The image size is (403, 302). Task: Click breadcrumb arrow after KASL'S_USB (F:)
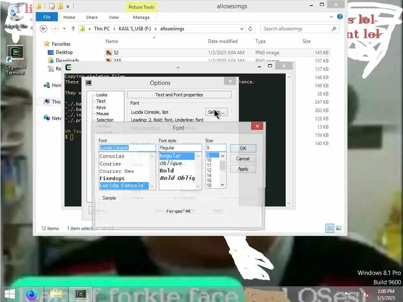coord(155,29)
